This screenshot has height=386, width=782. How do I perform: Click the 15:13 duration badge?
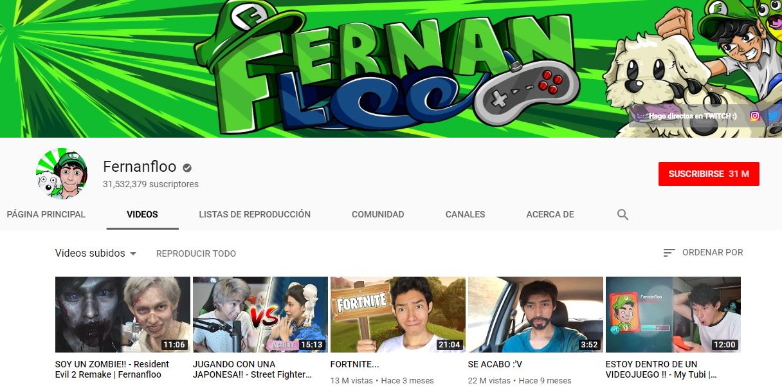tap(312, 345)
